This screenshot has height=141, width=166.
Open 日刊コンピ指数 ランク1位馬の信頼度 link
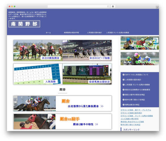pyautogui.click(x=137, y=116)
